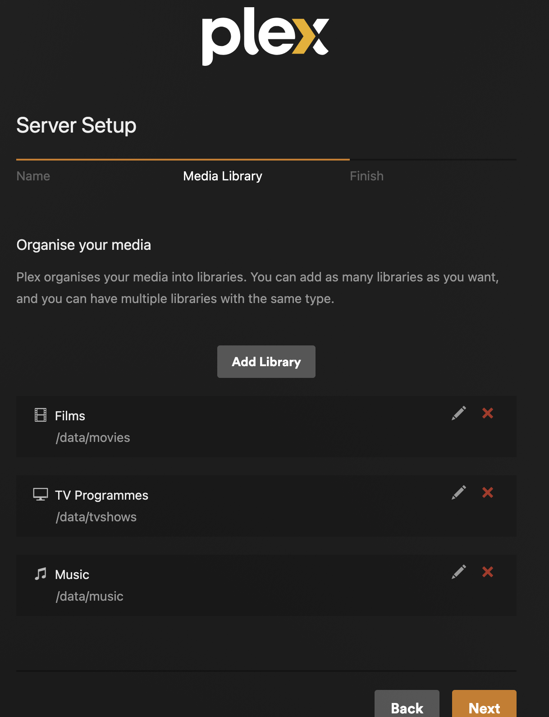
Task: Select the Media Library step tab
Action: 223,176
